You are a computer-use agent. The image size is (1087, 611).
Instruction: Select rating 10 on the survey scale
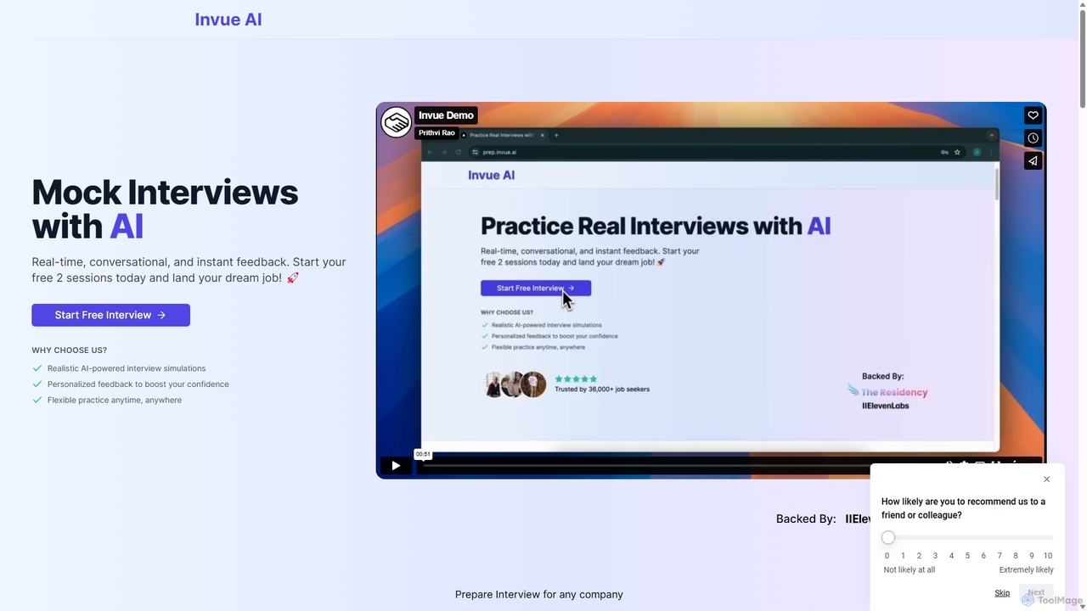pos(1048,556)
